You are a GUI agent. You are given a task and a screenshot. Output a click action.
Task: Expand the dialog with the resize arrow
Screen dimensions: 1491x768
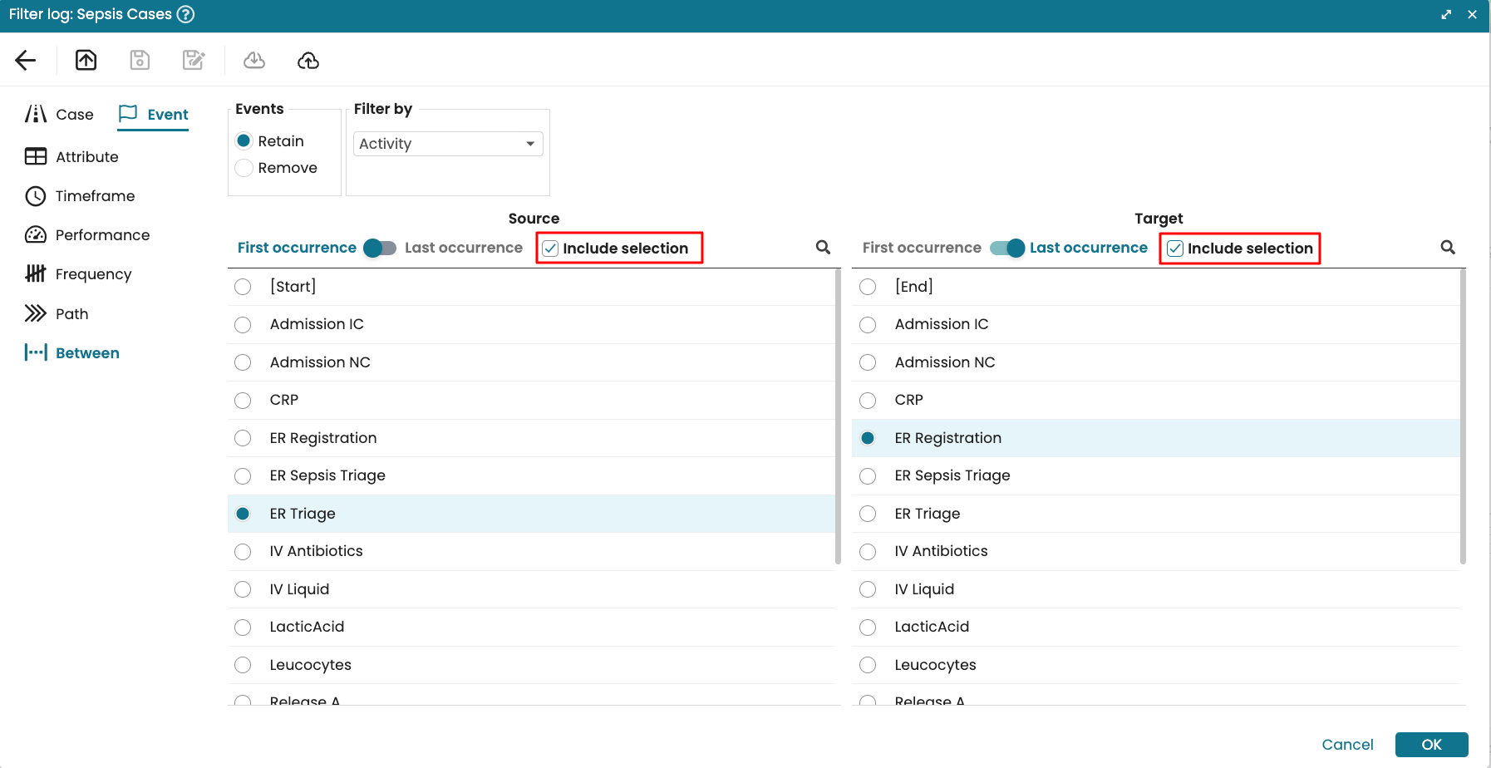pos(1446,14)
